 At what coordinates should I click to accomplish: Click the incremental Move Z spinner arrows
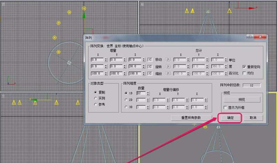tap(144, 60)
